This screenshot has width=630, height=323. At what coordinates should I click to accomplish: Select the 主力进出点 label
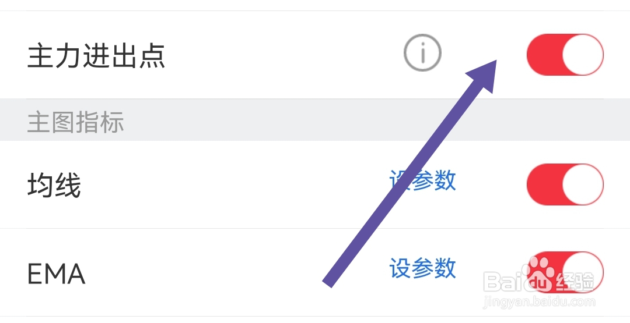tap(96, 56)
